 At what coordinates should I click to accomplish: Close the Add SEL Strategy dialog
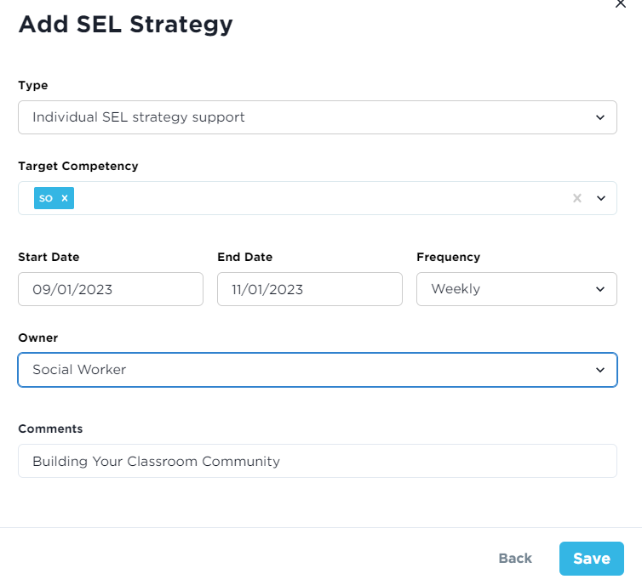point(620,3)
